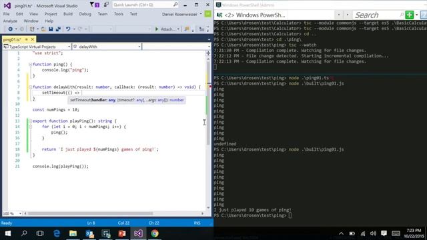Viewport: 427px width, 240px height.
Task: Launch Edge from taskbar
Action: coord(57,233)
